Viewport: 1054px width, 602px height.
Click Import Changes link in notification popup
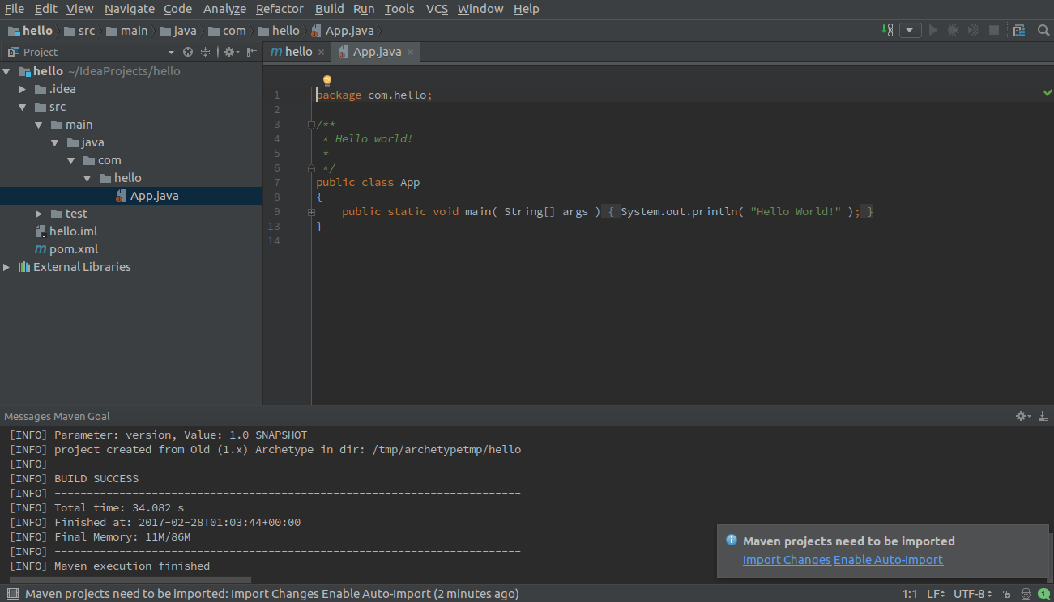pos(787,560)
